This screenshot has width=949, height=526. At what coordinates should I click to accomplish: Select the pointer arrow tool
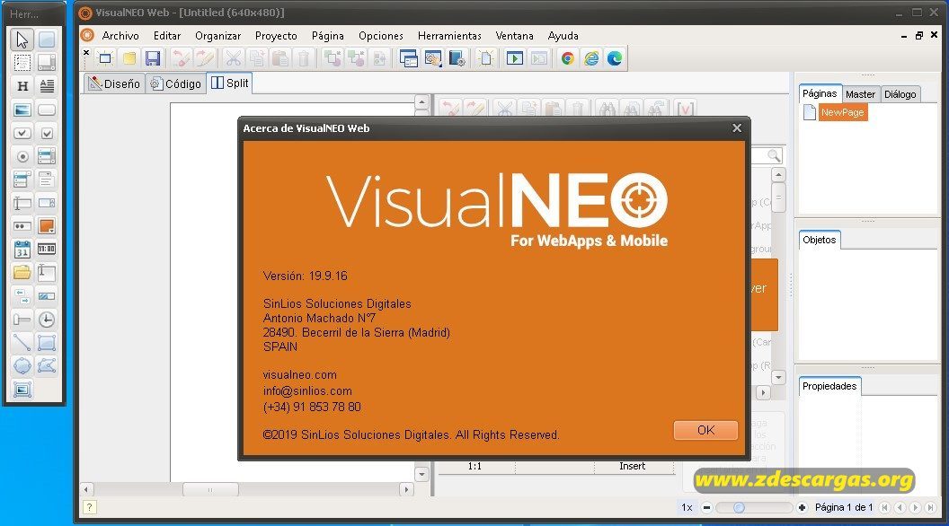click(22, 39)
